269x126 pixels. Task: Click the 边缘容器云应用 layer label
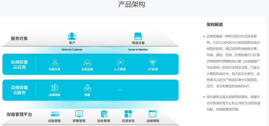(19, 64)
